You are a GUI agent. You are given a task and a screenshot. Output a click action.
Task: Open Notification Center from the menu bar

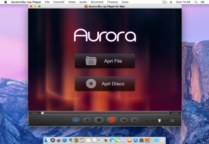[x=203, y=2]
